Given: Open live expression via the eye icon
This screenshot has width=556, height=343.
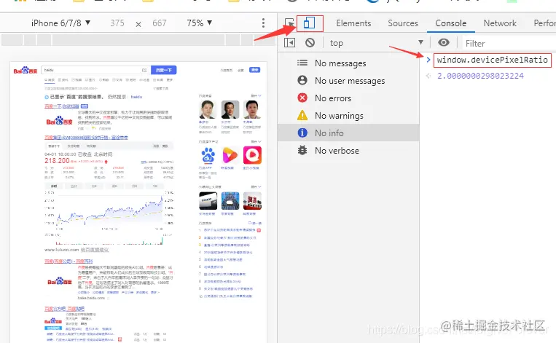Looking at the screenshot, I should 443,42.
